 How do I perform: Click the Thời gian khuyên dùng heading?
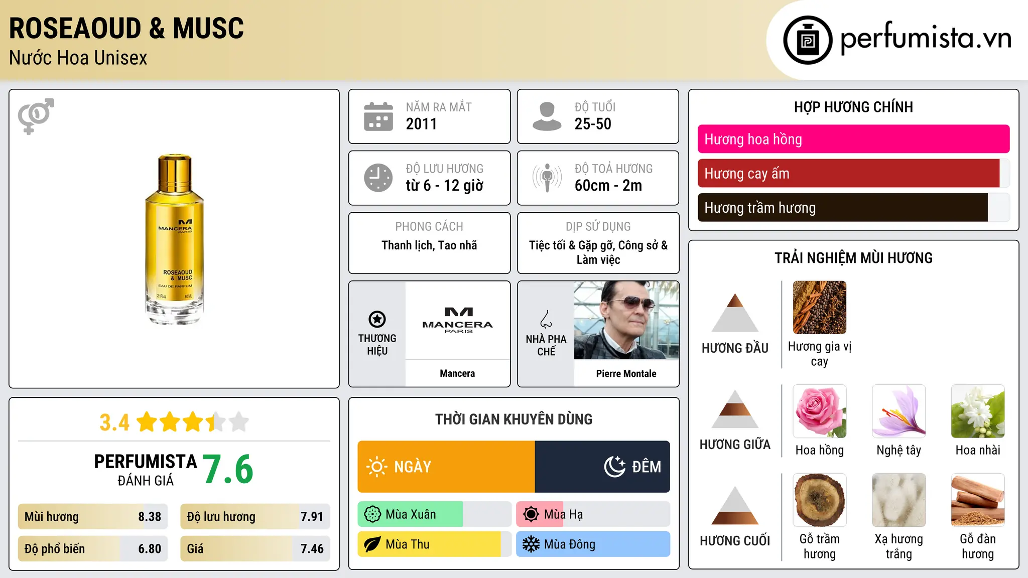[513, 419]
